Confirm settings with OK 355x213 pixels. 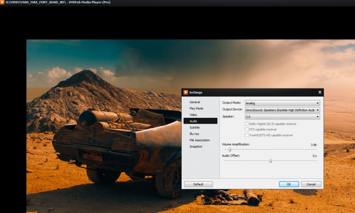(x=289, y=184)
